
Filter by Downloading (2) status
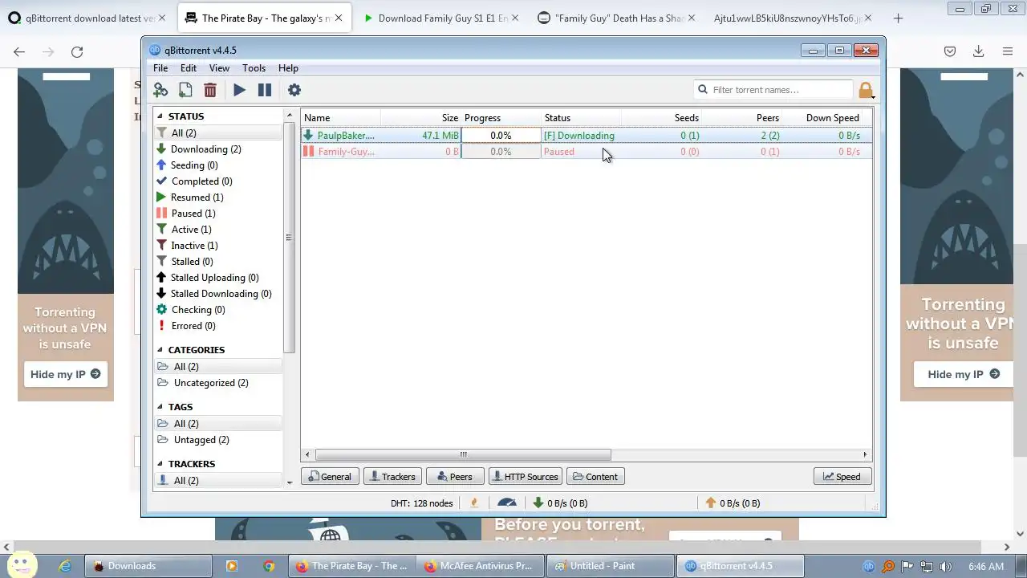coord(205,149)
